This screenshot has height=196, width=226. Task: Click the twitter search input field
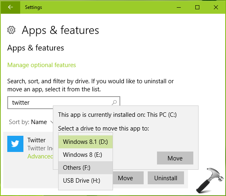pyautogui.click(x=64, y=103)
